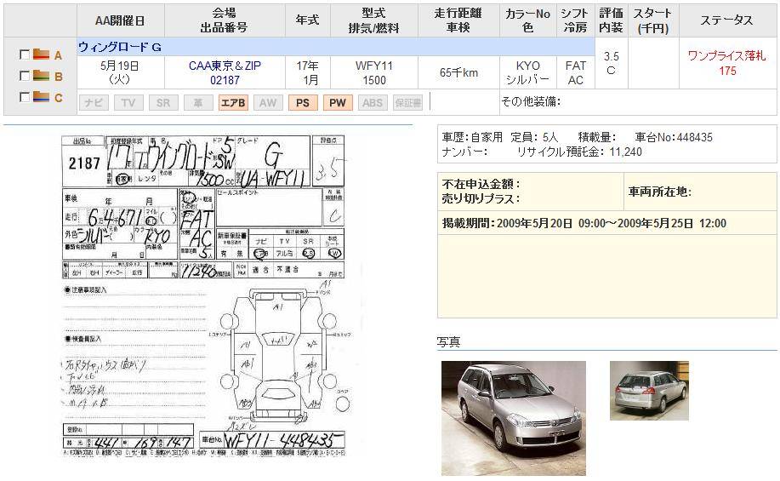Viewport: 780px width, 481px height.
Task: Click the ナビ equipment badge
Action: coord(94,102)
